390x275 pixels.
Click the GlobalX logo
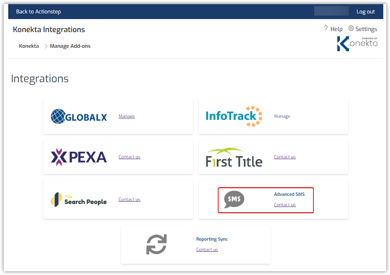pos(79,116)
